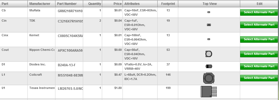
Task: Click the D1 diode top view icon
Action: 209,66
